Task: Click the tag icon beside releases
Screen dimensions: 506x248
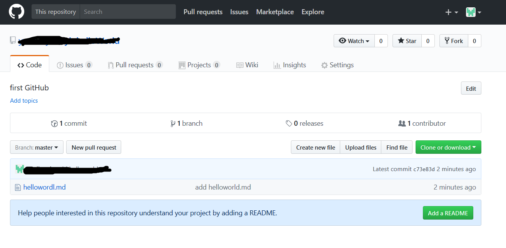Action: pos(289,124)
